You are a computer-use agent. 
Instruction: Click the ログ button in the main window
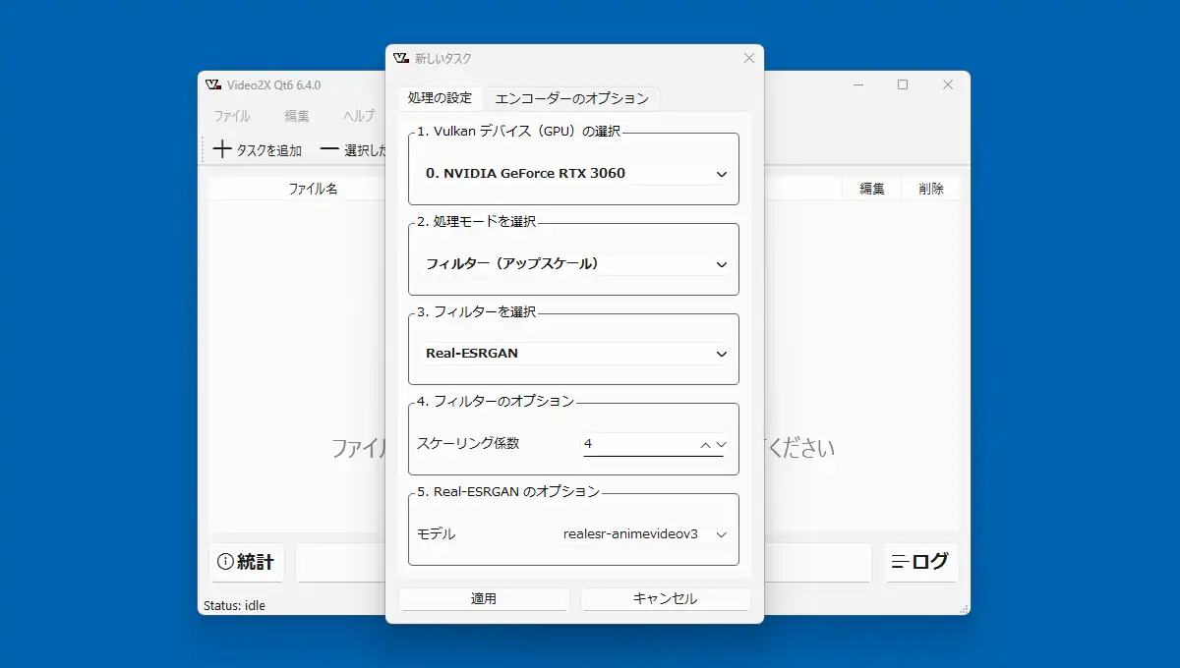[x=920, y=562]
